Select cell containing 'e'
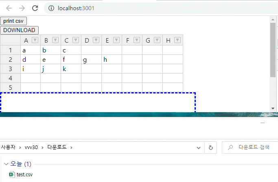 [x=51, y=59]
